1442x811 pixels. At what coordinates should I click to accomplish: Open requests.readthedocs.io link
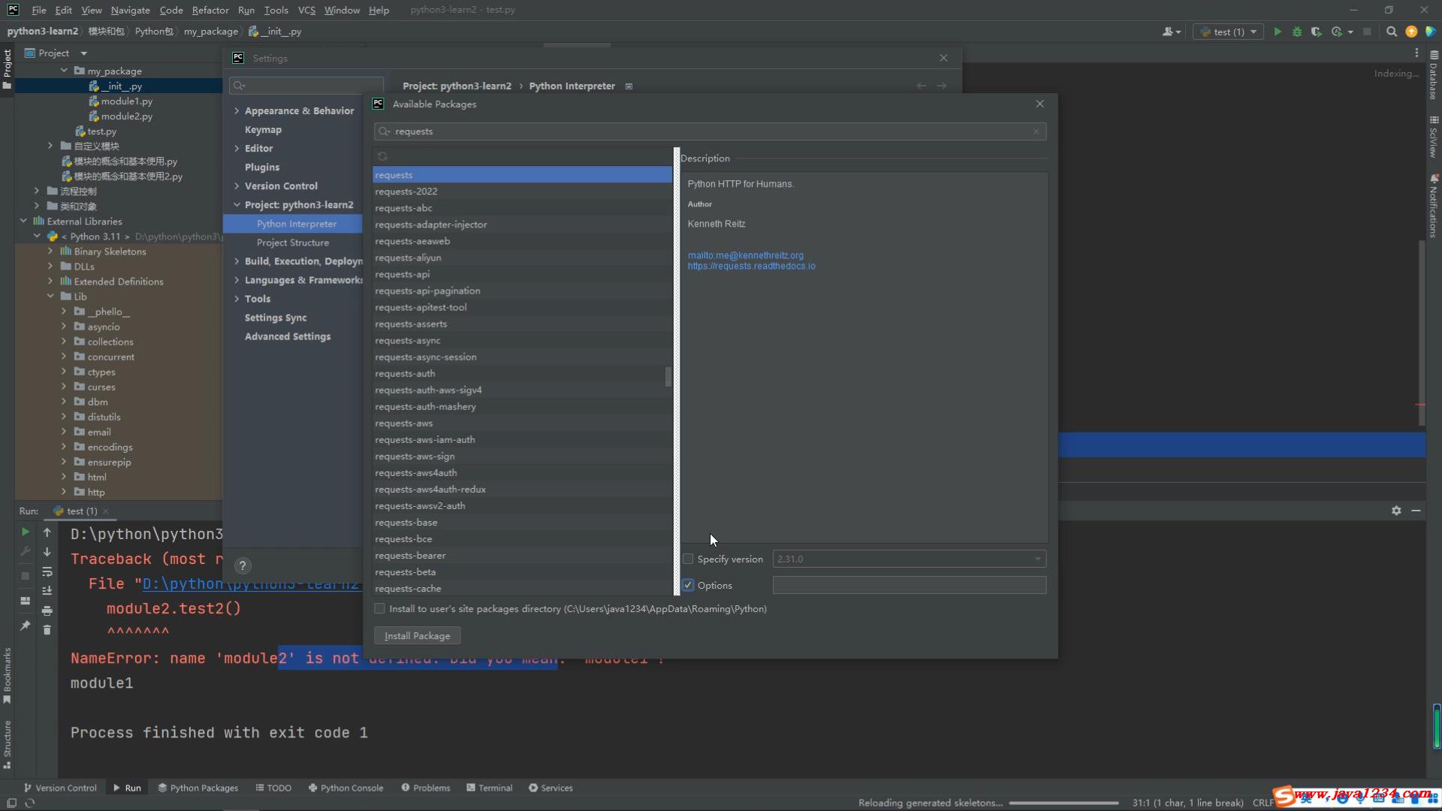pos(751,266)
